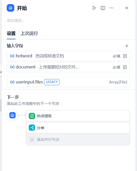Switch to the 上次运行 tab
Image resolution: width=137 pixels, height=171 pixels.
(x=29, y=33)
